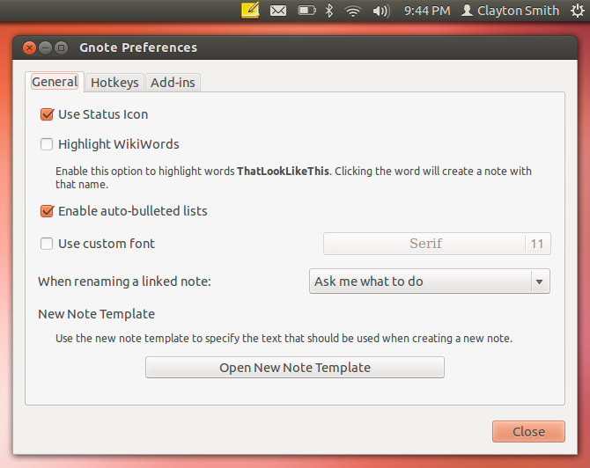Click the Gnote notepad tray icon
Viewport: 590px width, 468px height.
coord(250,11)
